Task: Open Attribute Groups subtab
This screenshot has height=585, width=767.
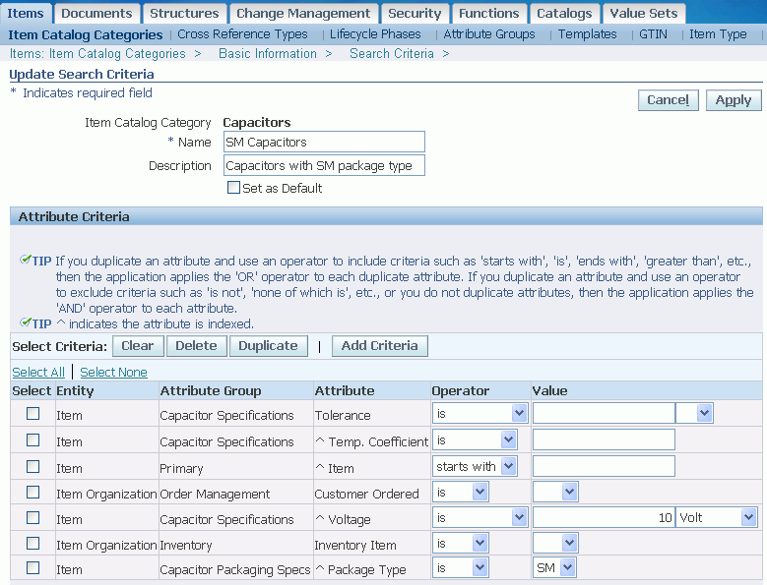Action: pos(489,34)
